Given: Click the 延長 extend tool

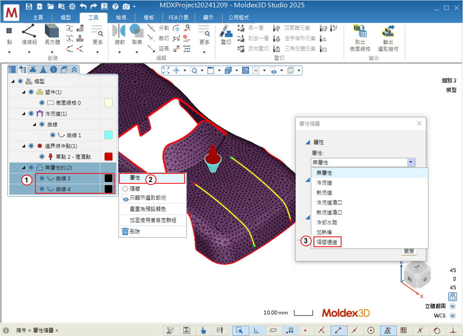Looking at the screenshot, I should tap(158, 49).
